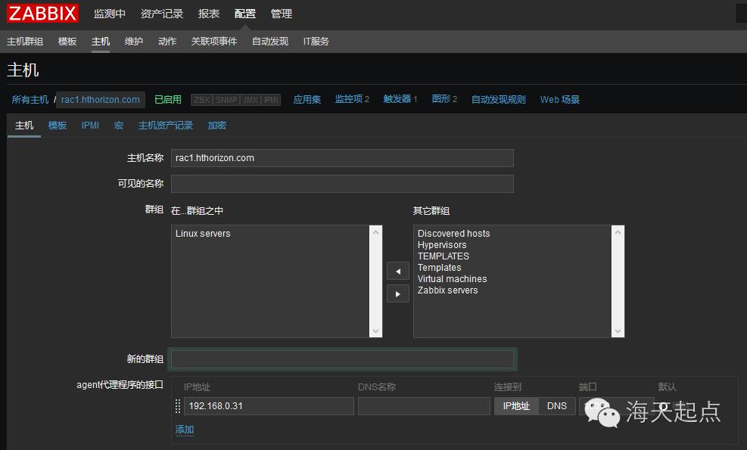Move group right with arrow button
Screen dimensions: 747x450
coord(398,294)
